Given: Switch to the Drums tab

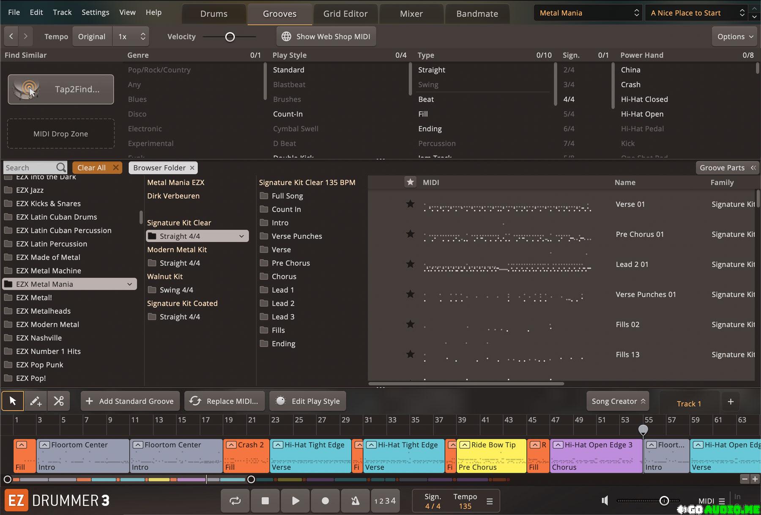Looking at the screenshot, I should pyautogui.click(x=214, y=14).
